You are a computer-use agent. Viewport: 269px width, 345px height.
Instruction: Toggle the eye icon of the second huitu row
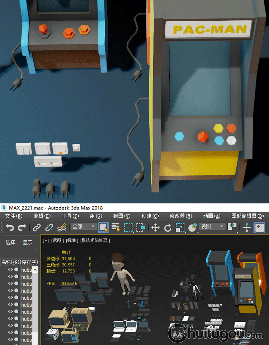click(10, 277)
